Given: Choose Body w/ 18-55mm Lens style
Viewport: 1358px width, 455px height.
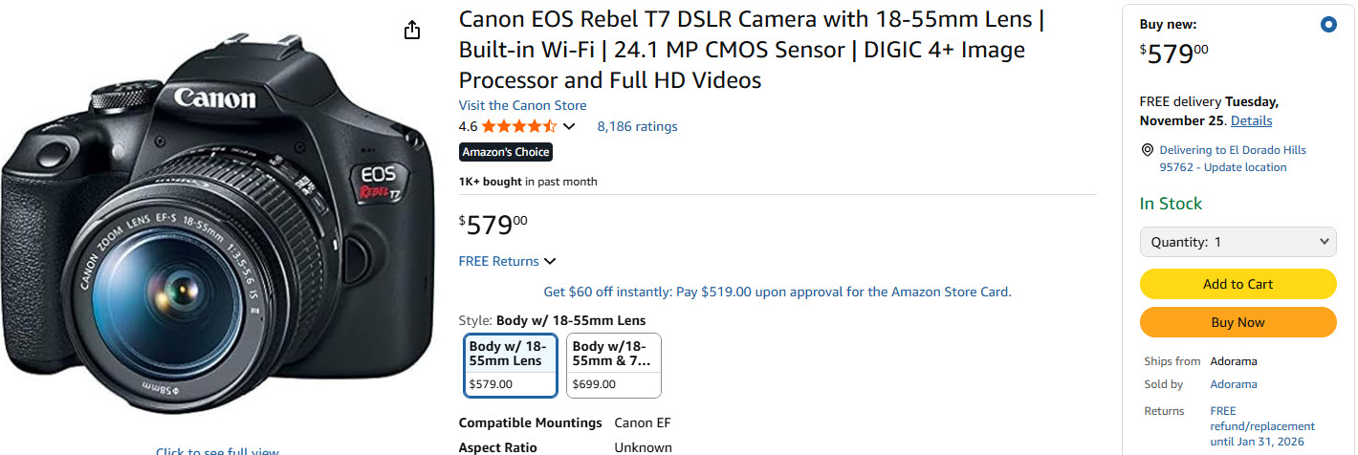Looking at the screenshot, I should click(510, 364).
